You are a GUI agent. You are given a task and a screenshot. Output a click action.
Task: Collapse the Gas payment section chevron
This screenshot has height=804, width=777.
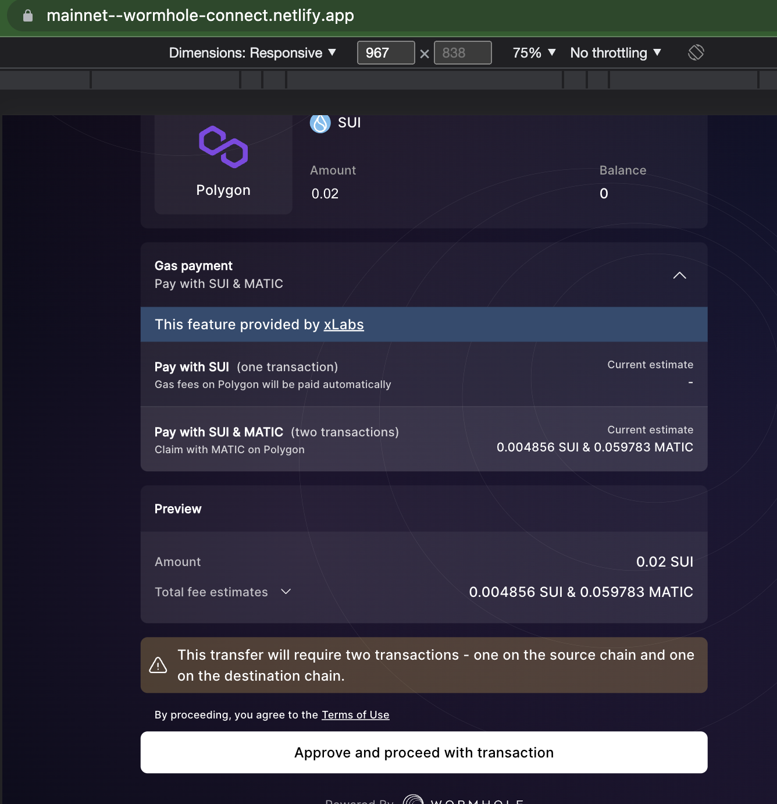point(679,275)
